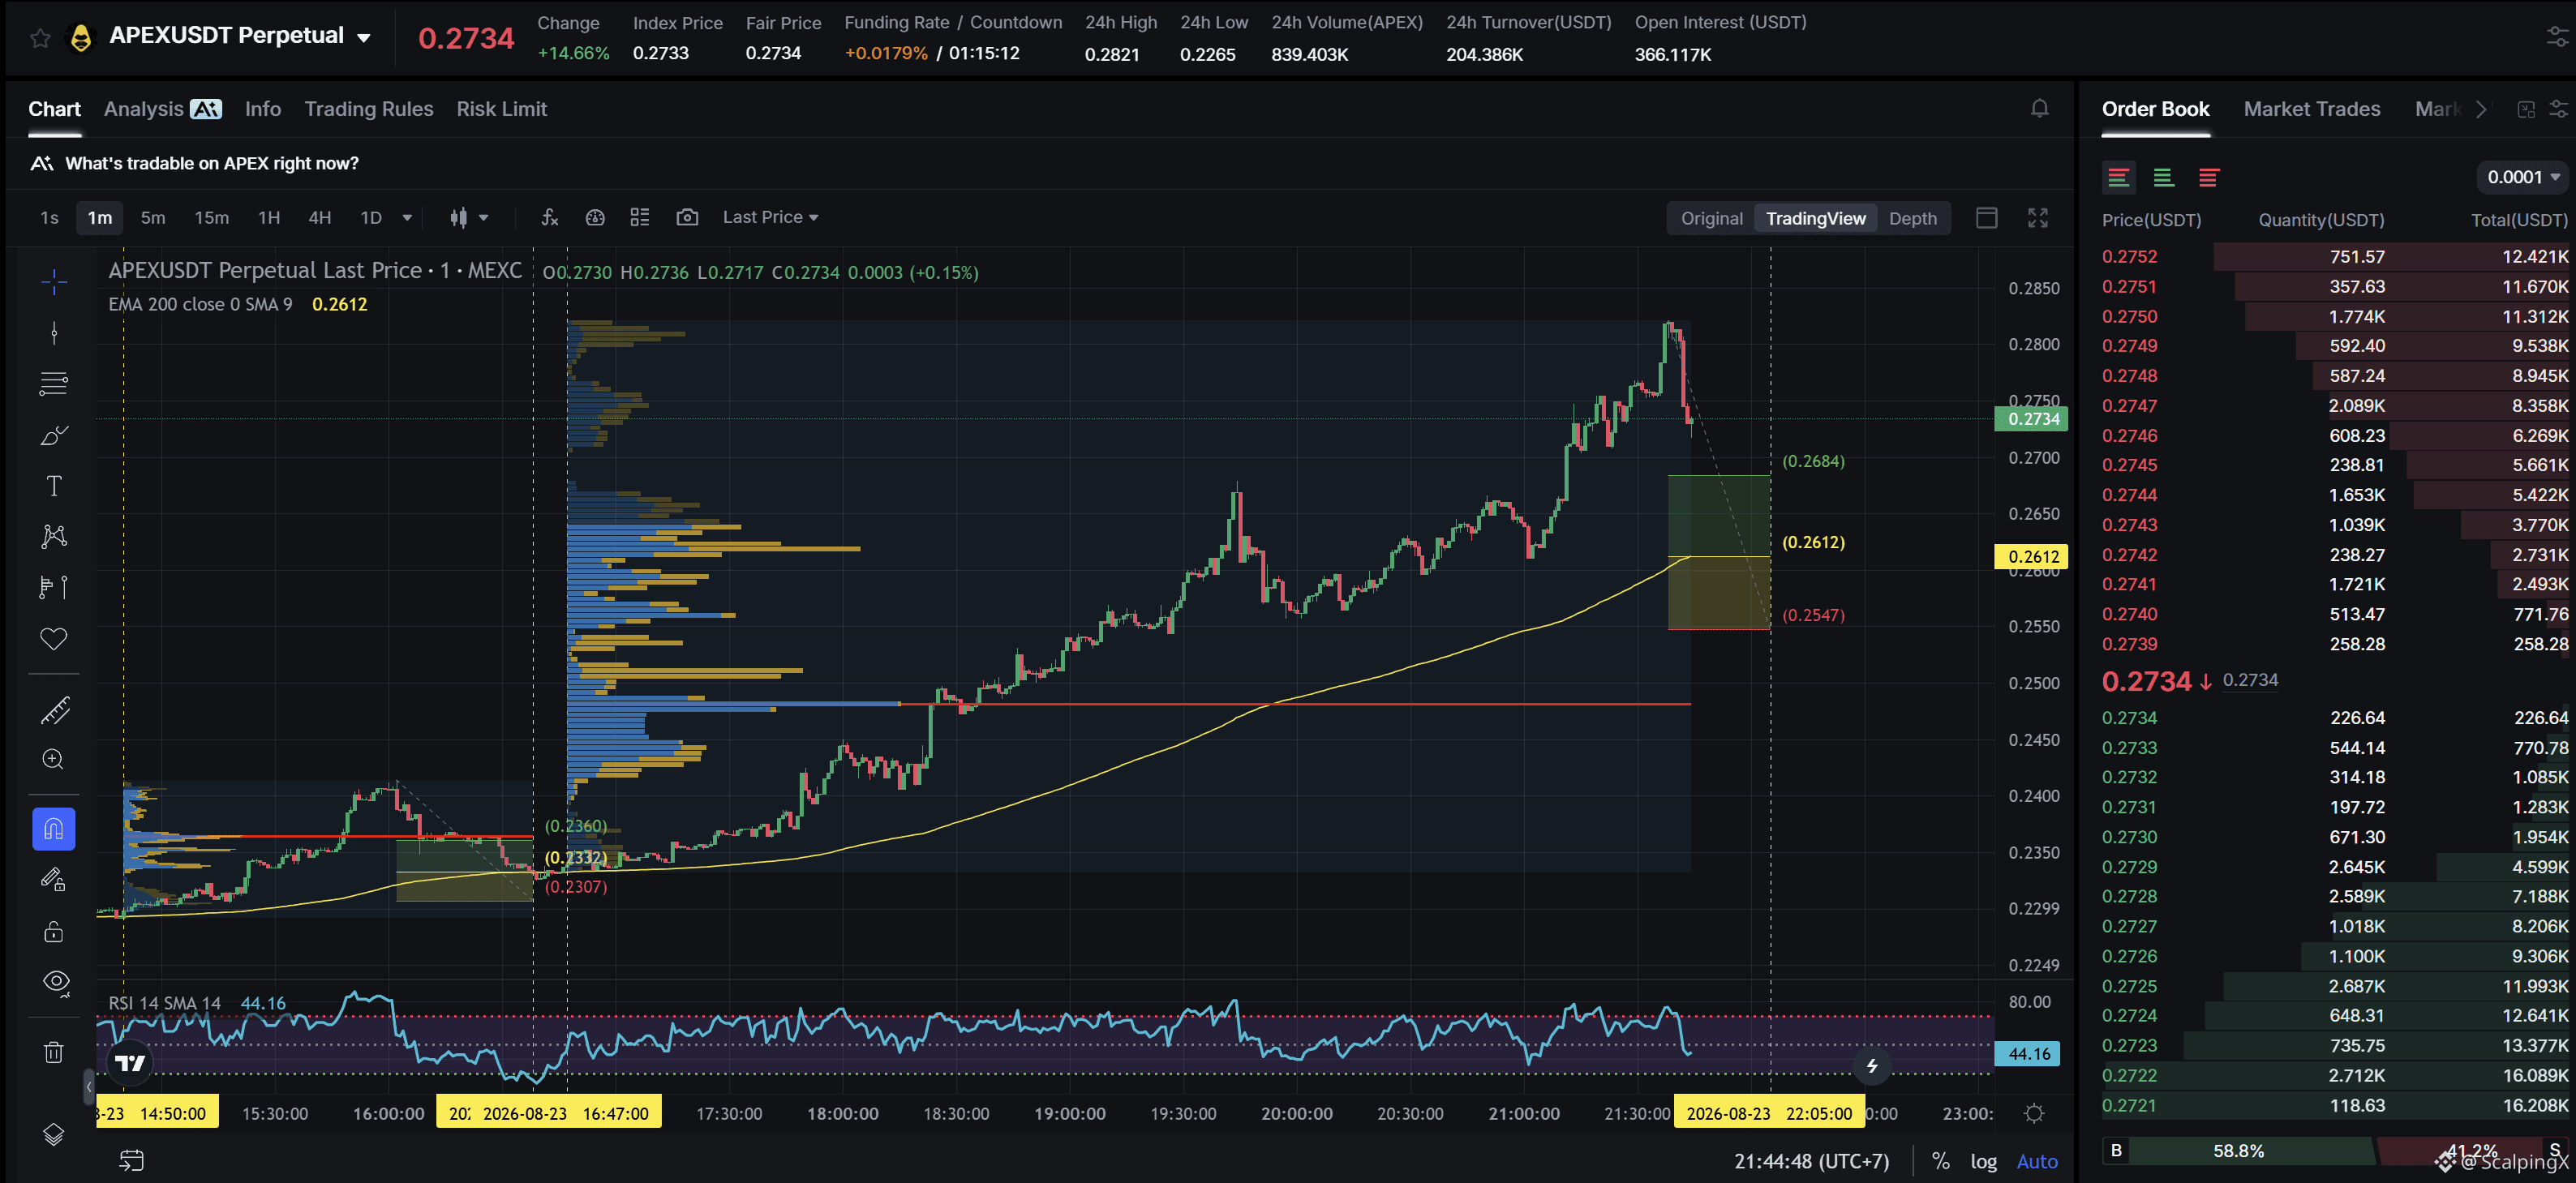This screenshot has width=2576, height=1183.
Task: Switch to Original chart view
Action: tap(1711, 218)
